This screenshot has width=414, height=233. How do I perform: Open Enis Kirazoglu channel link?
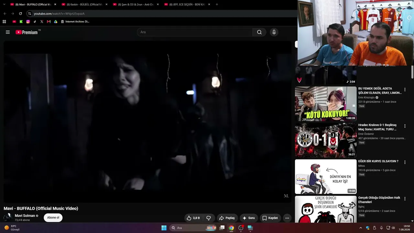click(x=366, y=97)
